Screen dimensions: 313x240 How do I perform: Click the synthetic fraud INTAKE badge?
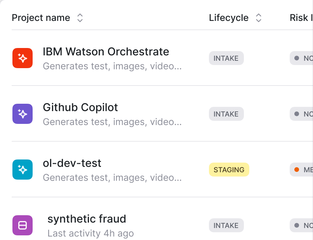[226, 225]
